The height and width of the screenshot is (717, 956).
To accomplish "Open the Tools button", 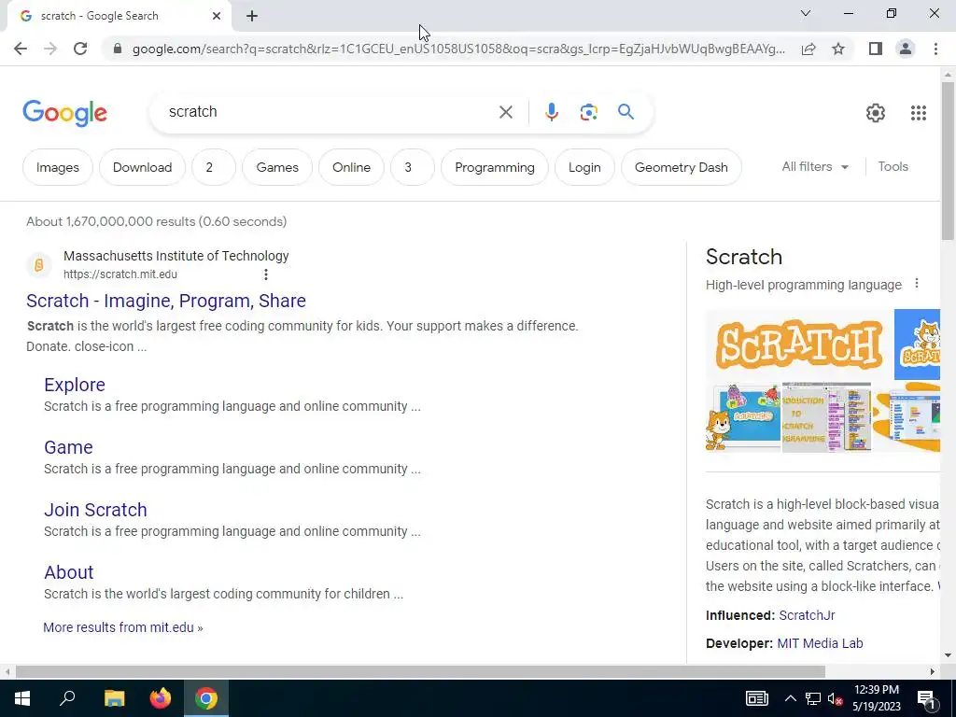I will [x=893, y=166].
